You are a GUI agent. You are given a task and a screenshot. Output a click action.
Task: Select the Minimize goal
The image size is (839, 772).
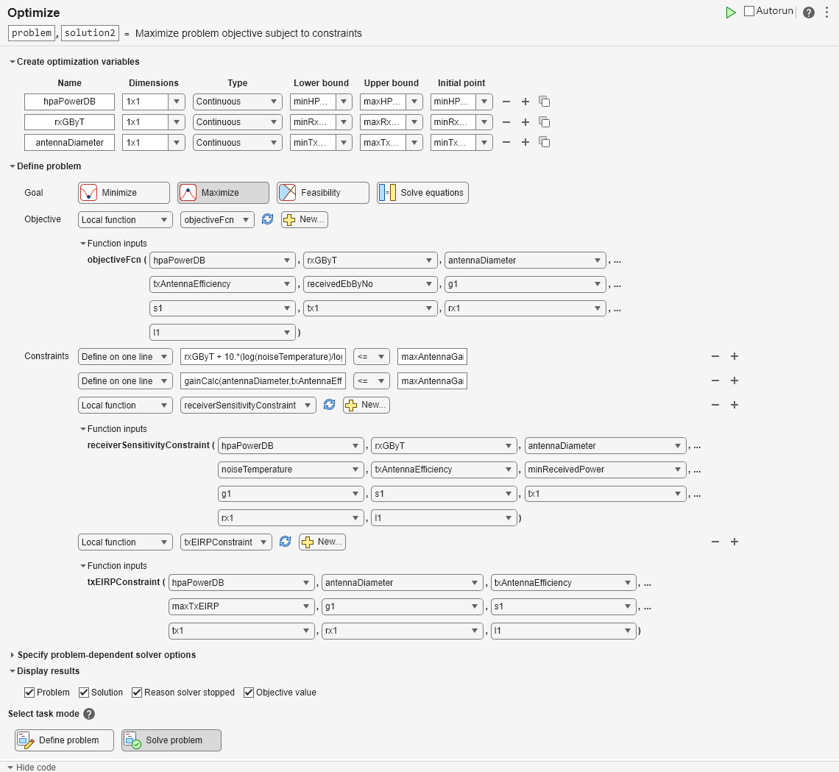tap(124, 193)
